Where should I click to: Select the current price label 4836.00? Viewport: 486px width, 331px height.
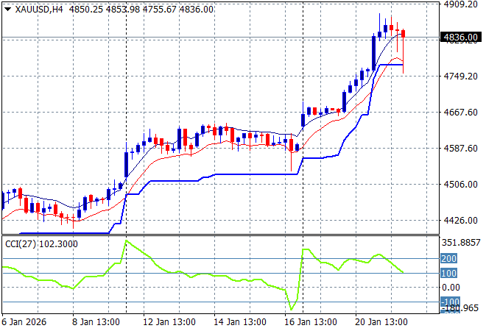click(461, 37)
